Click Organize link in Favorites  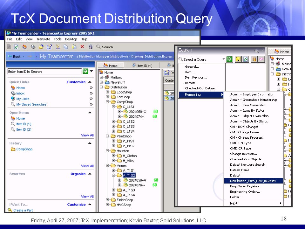click(x=78, y=174)
